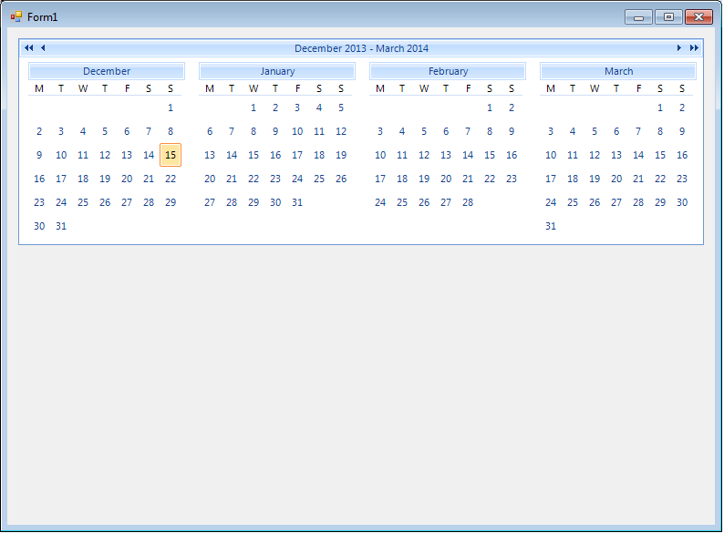Click the W weekday header in December
Screen dimensions: 724x533
83,88
